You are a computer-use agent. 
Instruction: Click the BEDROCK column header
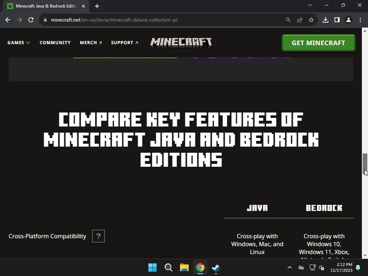click(324, 208)
